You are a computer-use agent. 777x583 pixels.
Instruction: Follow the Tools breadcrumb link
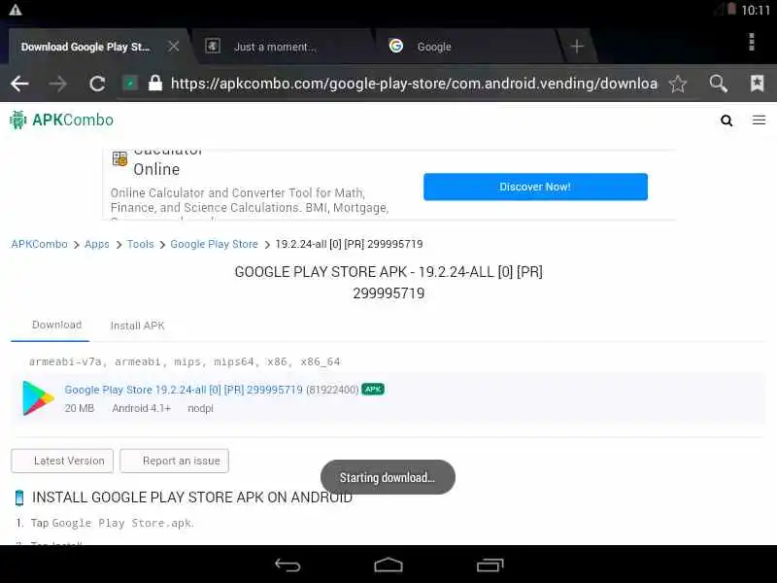click(x=140, y=244)
